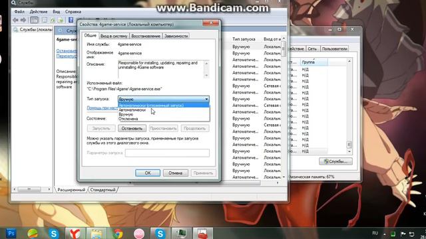426x239 pixels.
Task: Sort by 'Группа' column in Task Manager
Action: click(314, 62)
